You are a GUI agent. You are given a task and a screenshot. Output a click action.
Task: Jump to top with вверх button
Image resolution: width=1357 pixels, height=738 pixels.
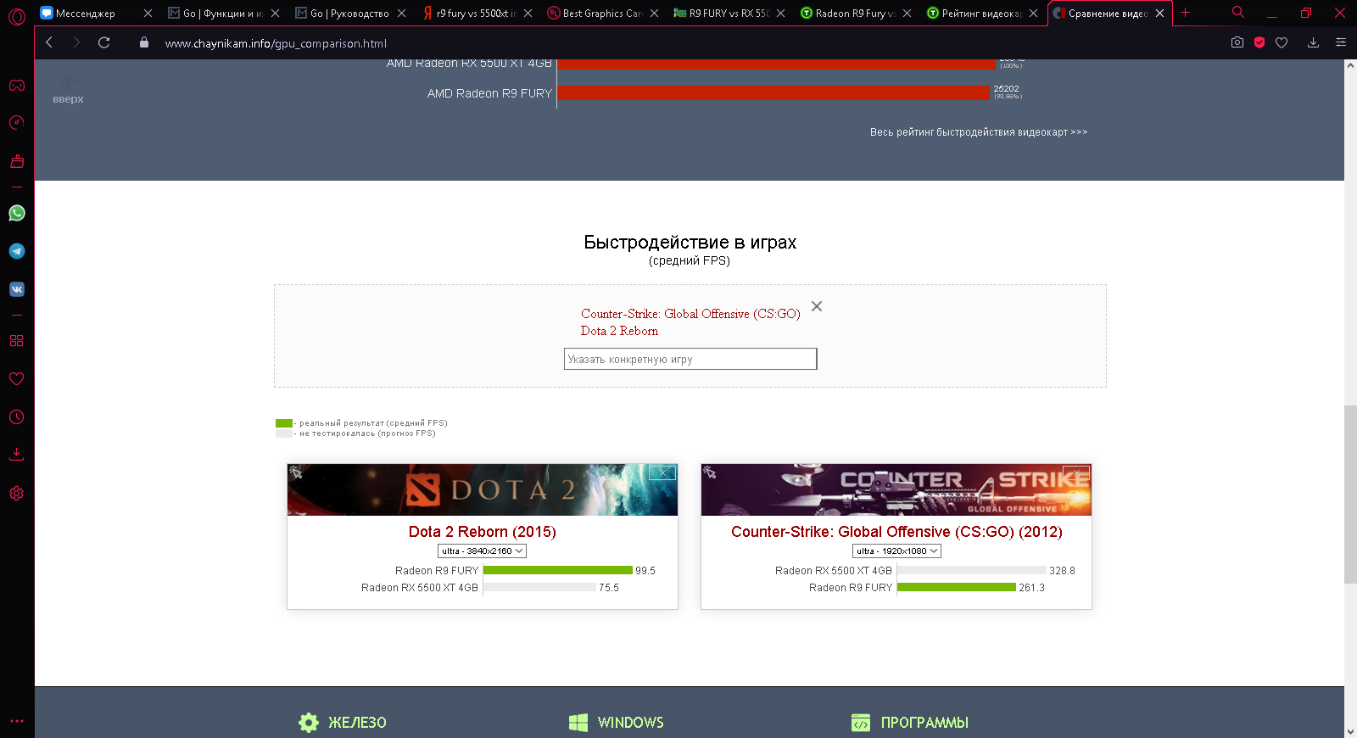click(x=68, y=90)
